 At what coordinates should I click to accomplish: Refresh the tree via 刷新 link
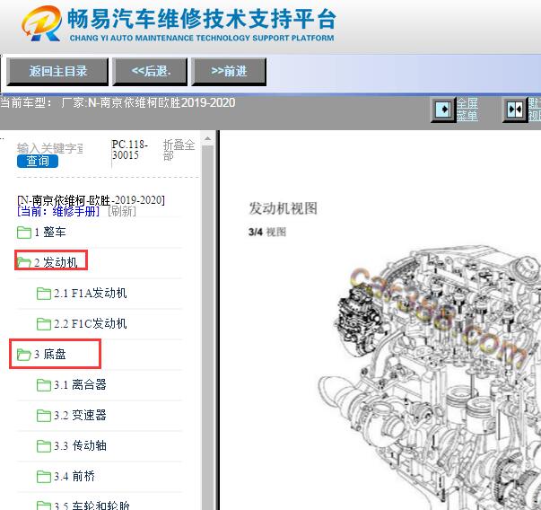tap(122, 211)
